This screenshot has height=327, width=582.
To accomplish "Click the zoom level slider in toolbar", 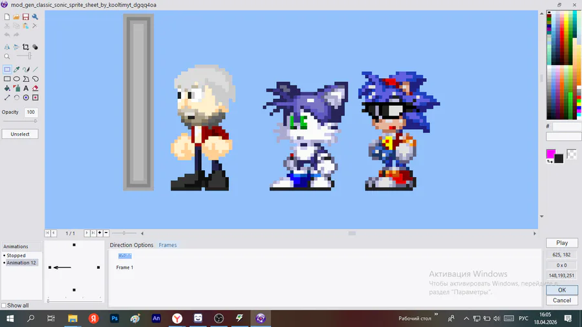I will point(24,56).
